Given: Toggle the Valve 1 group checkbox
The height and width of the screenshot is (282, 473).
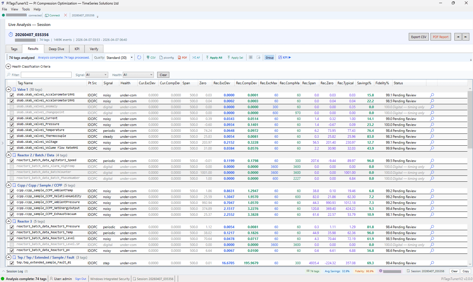Looking at the screenshot, I should pos(14,89).
